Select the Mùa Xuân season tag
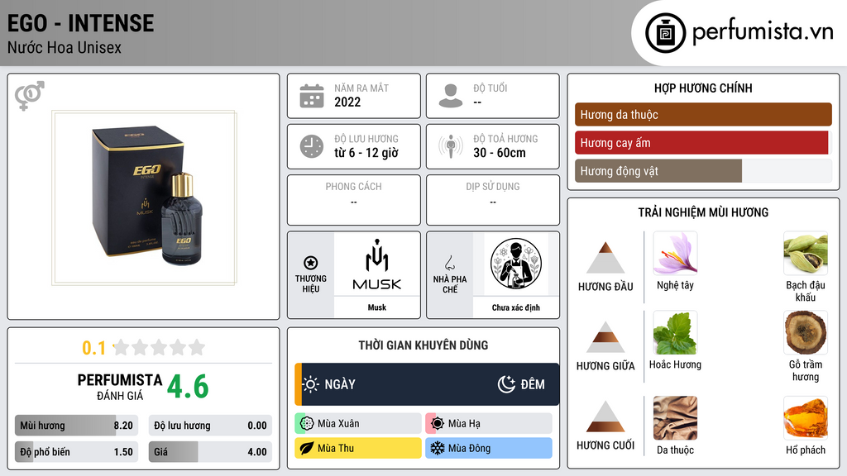This screenshot has height=476, width=847. point(358,424)
